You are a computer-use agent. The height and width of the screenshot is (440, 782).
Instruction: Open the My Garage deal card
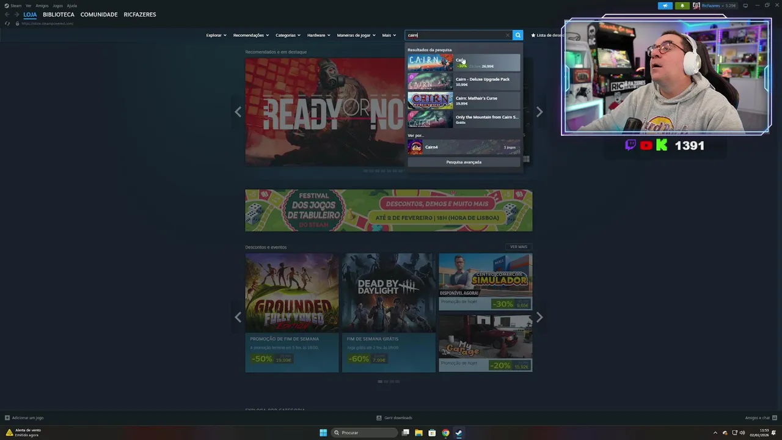pos(485,343)
